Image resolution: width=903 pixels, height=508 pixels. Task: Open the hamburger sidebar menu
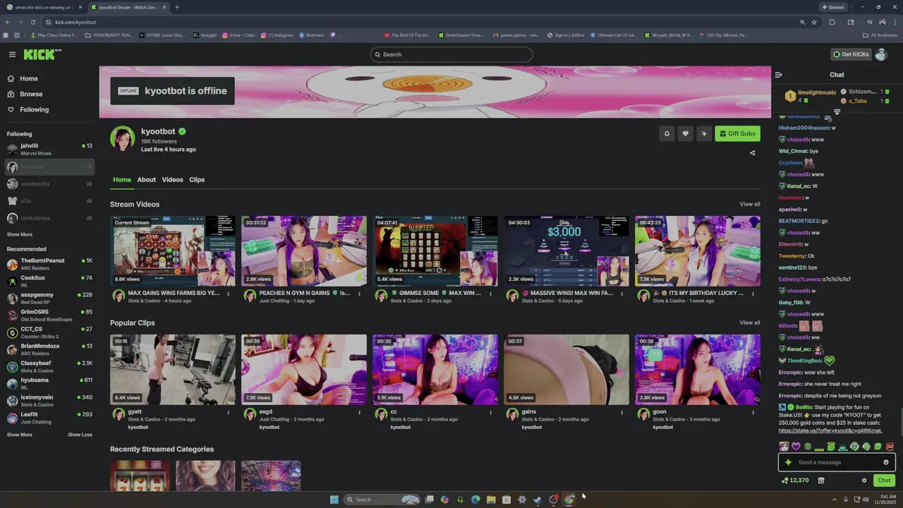12,54
